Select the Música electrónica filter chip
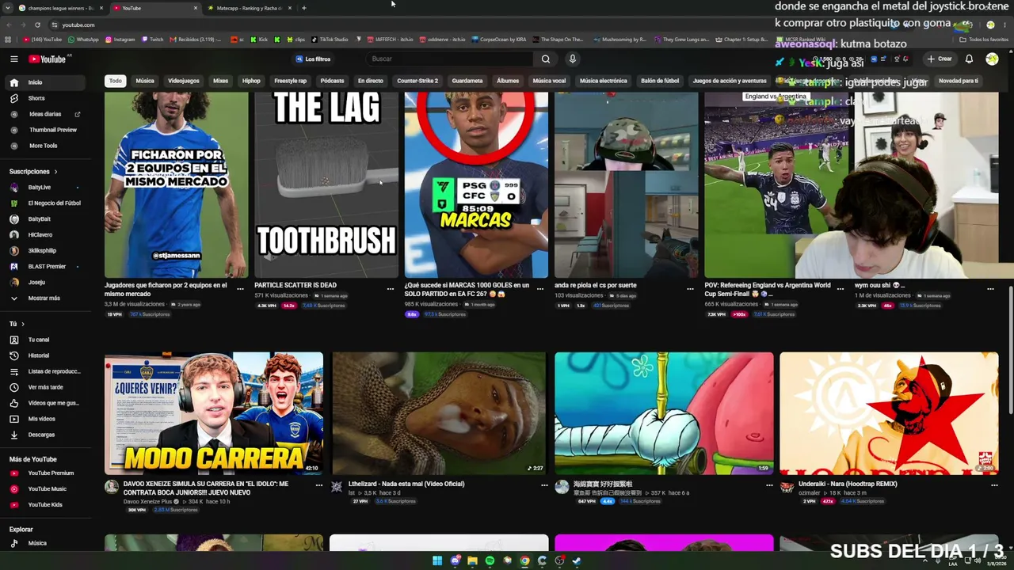The width and height of the screenshot is (1014, 570). [603, 81]
